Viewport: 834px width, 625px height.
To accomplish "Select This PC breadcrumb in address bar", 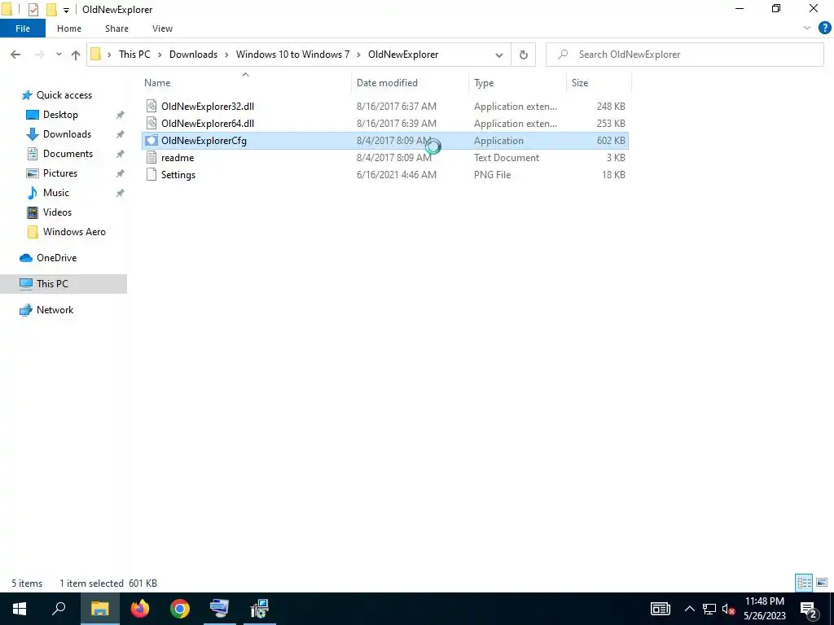I will click(x=134, y=55).
